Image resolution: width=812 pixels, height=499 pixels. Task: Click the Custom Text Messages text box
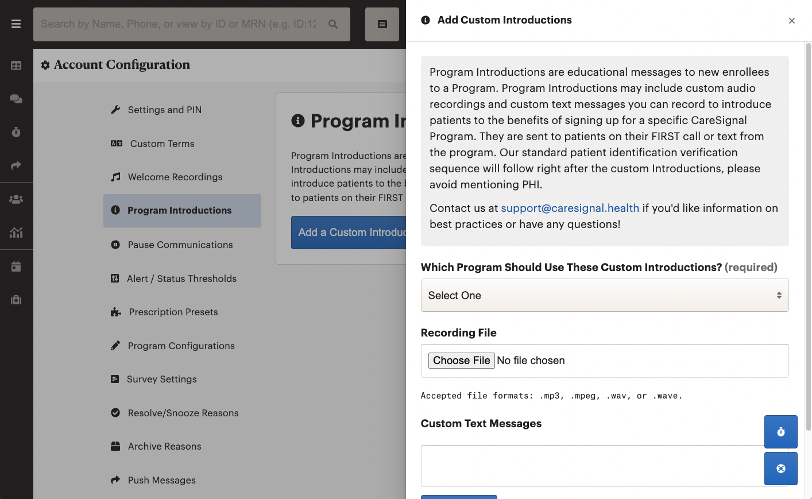[593, 466]
